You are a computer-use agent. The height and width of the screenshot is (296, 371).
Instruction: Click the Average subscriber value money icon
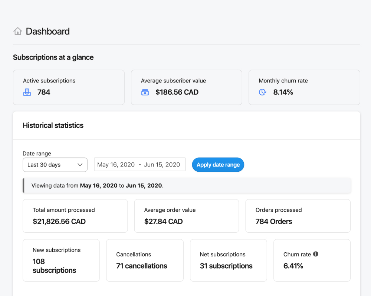145,92
